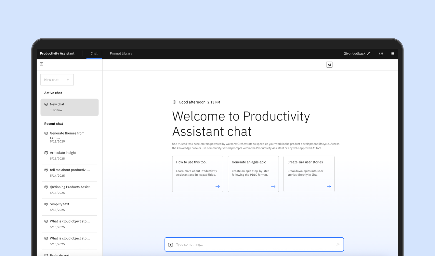This screenshot has width=435, height=256.
Task: Click the sun icon by Good afternoon
Action: pos(175,102)
